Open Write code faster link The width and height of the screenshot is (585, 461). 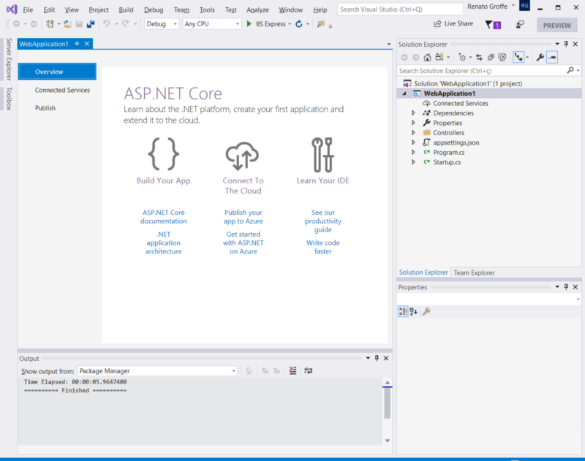click(x=323, y=247)
